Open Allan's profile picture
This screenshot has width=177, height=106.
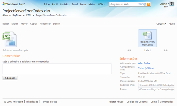(x=172, y=4)
